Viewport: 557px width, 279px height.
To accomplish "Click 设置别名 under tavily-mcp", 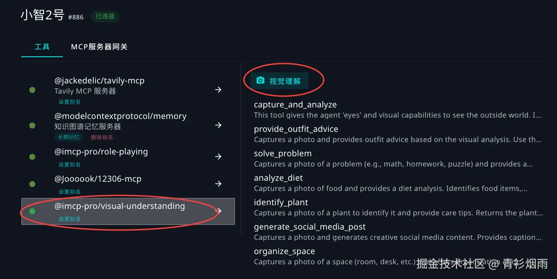I will coord(69,102).
